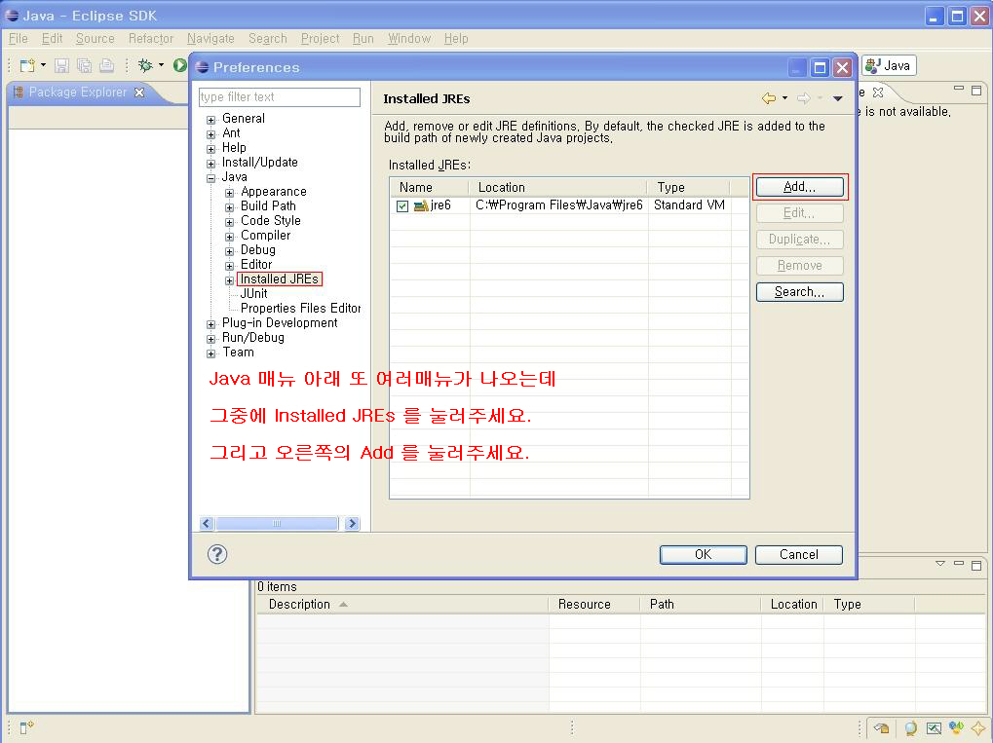993x743 pixels.
Task: Open the Refactor menu
Action: [151, 39]
